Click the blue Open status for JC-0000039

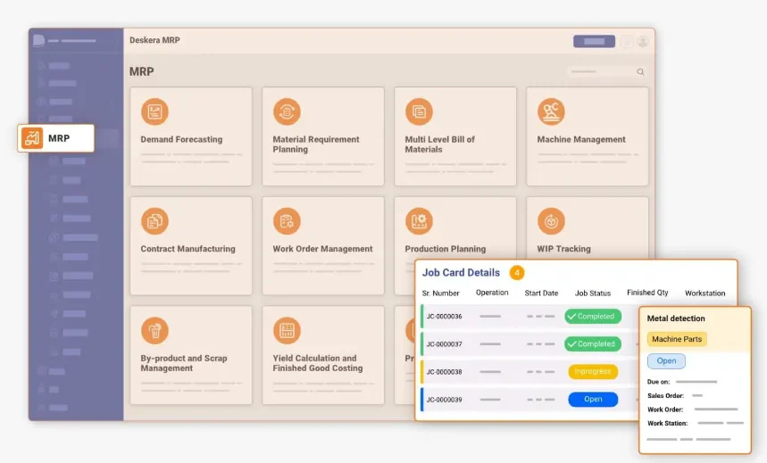pos(593,400)
